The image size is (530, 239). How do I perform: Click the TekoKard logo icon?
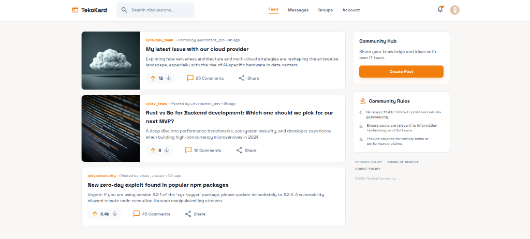[75, 10]
